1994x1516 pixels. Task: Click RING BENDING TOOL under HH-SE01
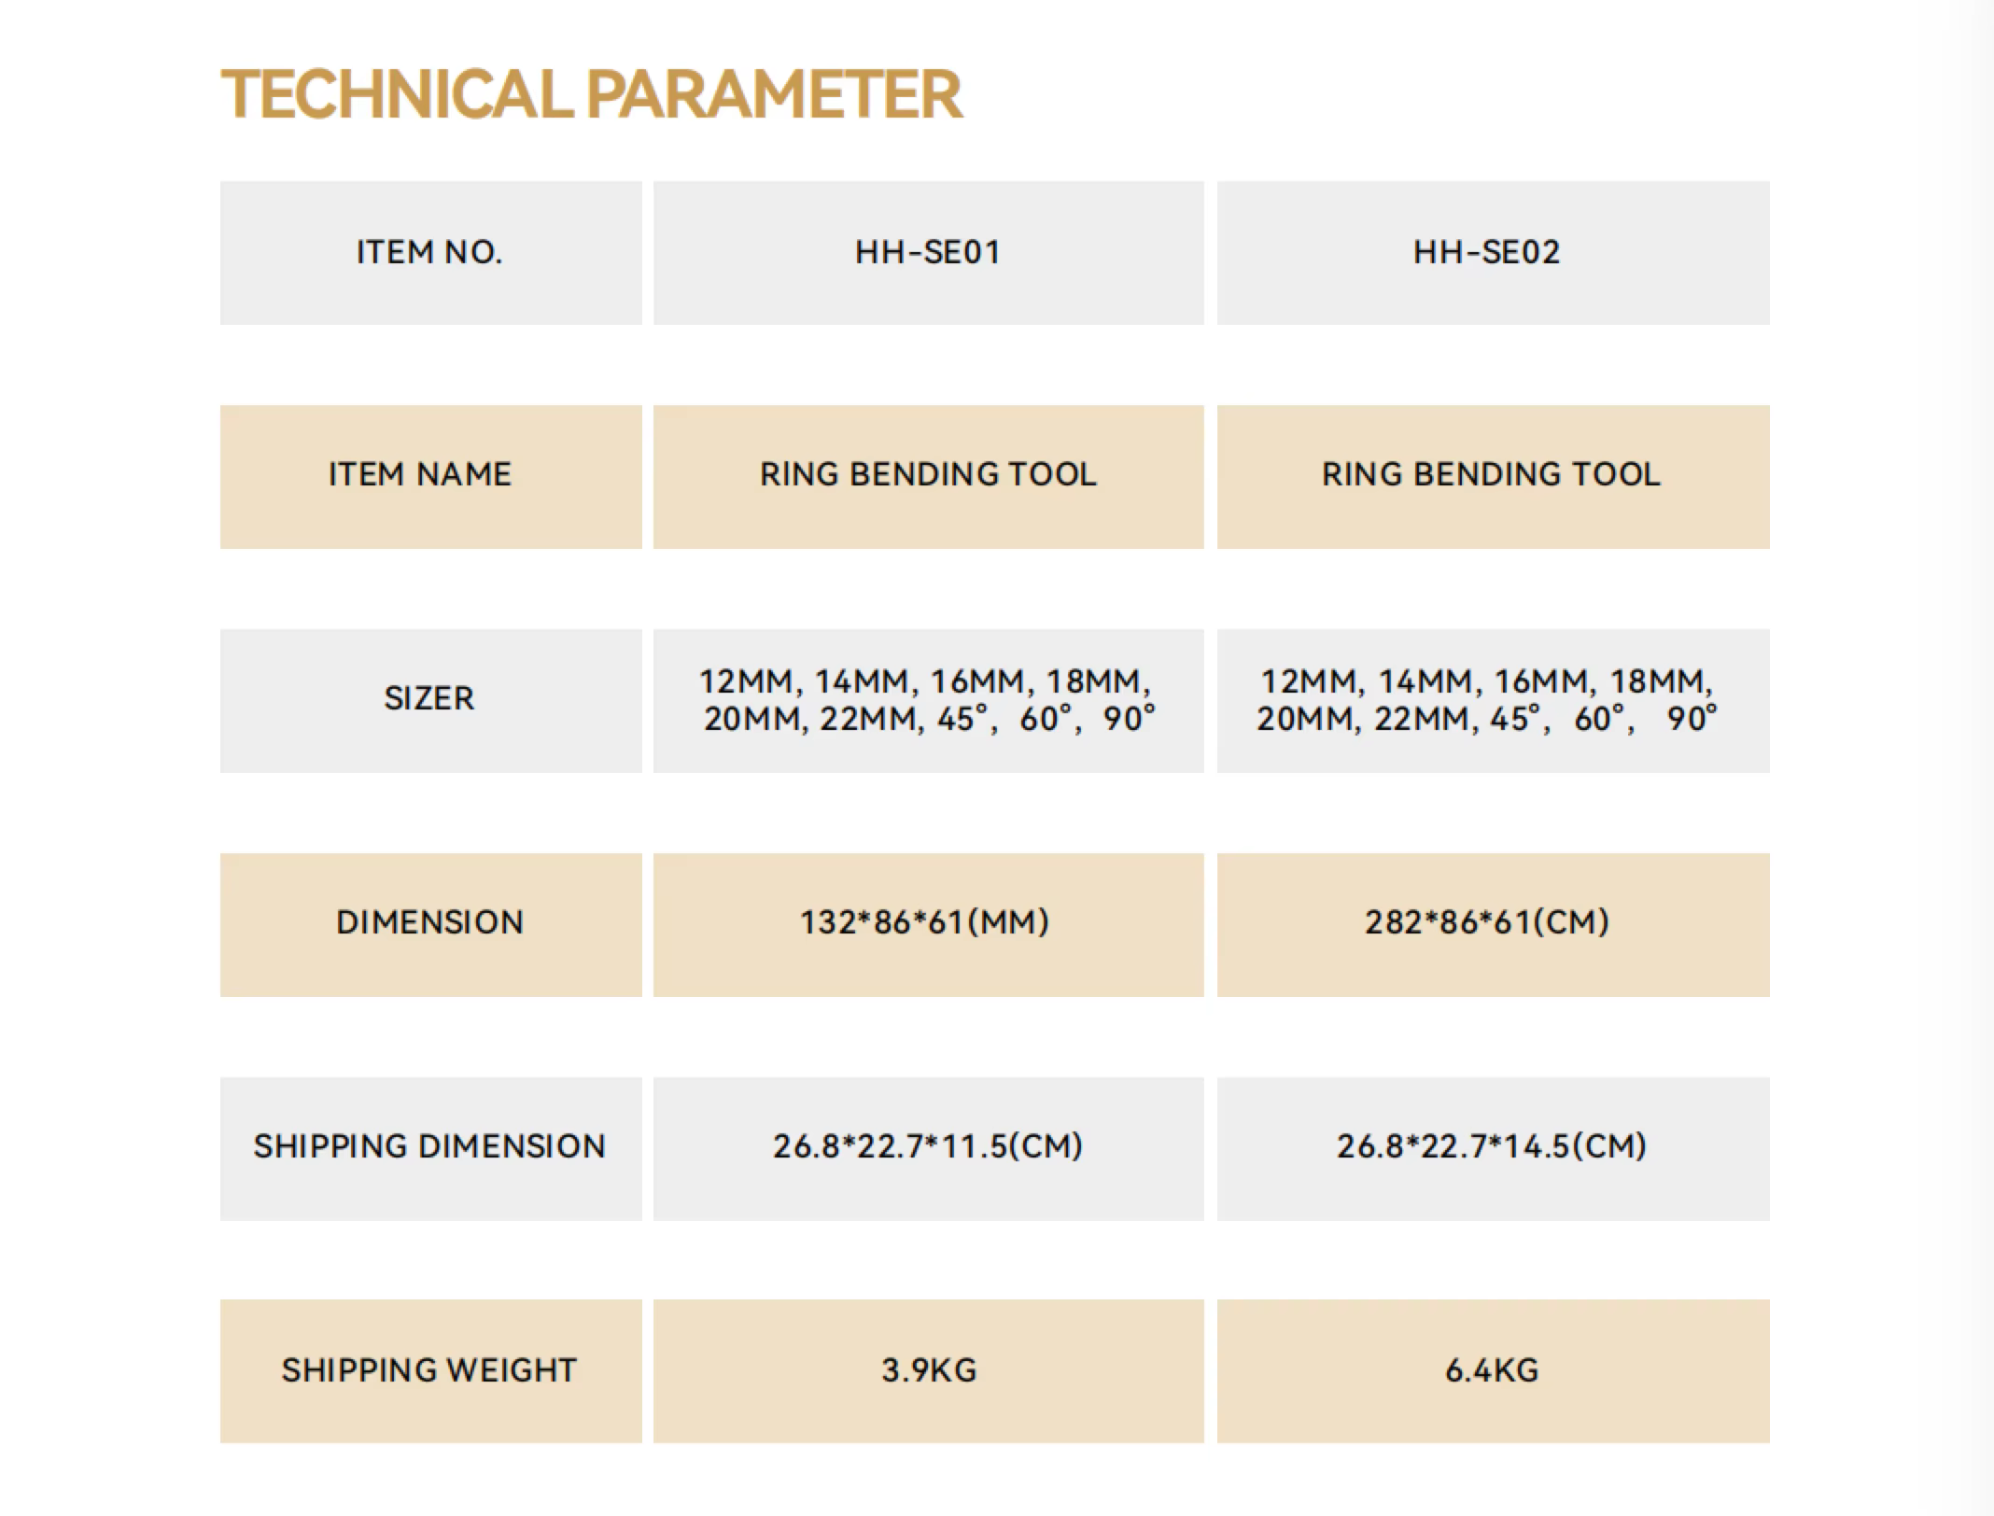click(929, 477)
